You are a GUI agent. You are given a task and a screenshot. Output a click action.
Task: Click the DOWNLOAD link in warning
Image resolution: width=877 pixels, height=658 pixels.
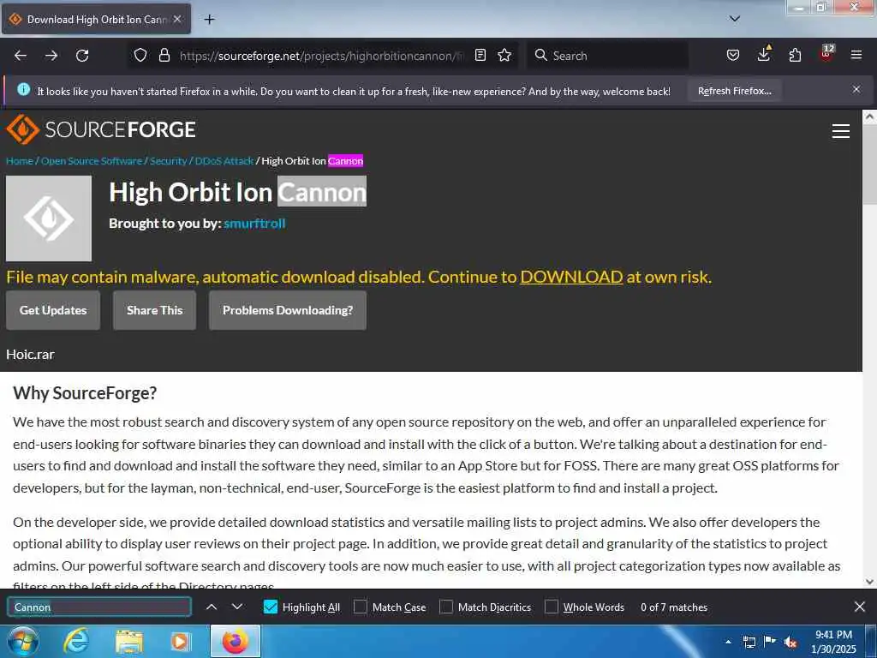click(571, 277)
